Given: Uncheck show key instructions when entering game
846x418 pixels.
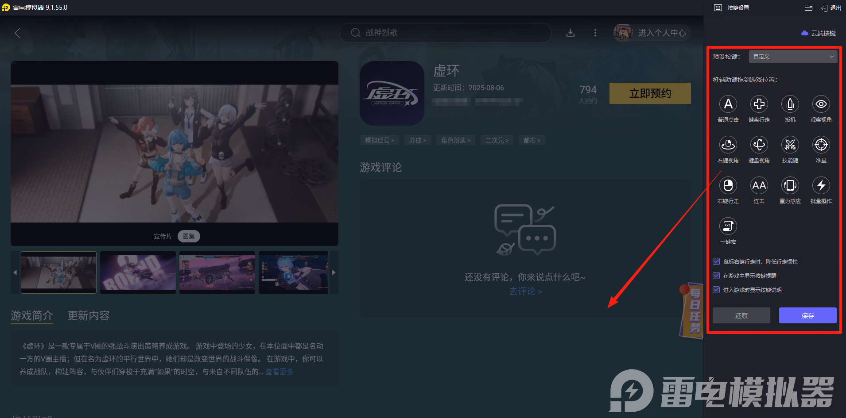Looking at the screenshot, I should [716, 290].
